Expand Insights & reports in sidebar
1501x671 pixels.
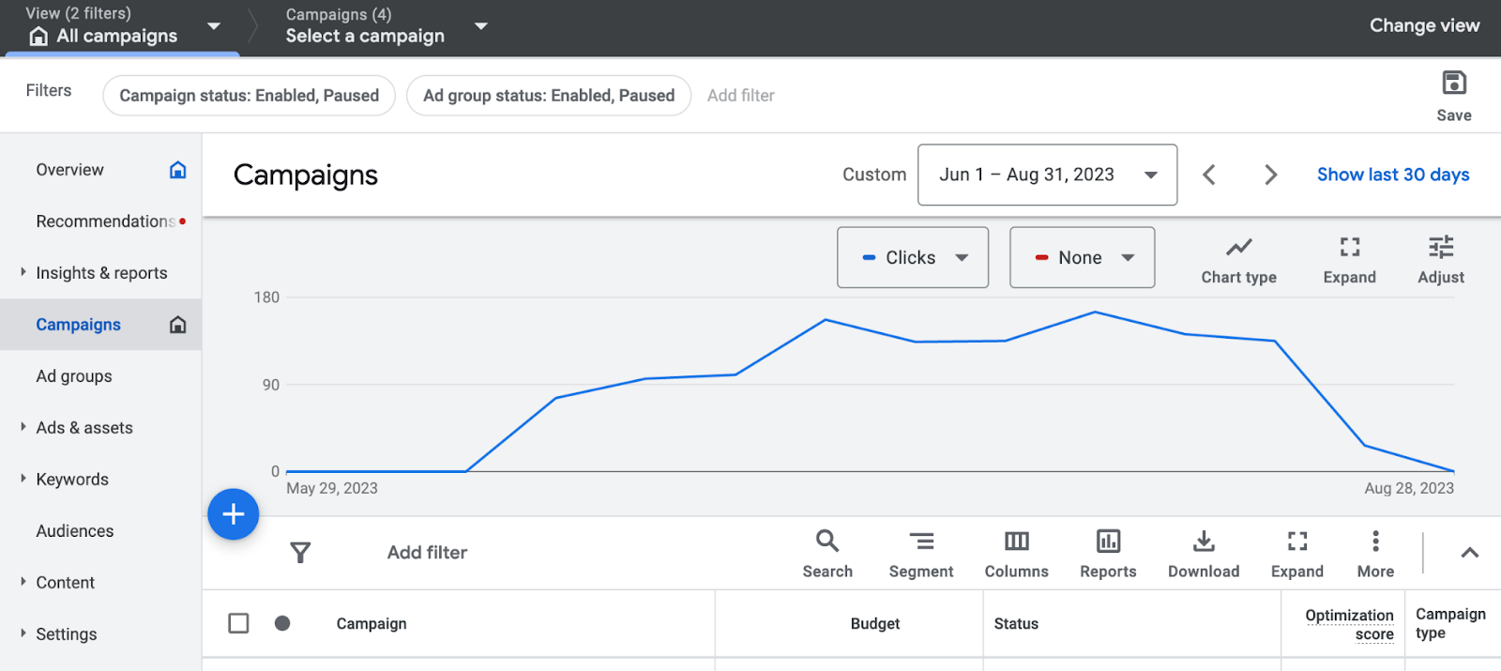tap(101, 273)
